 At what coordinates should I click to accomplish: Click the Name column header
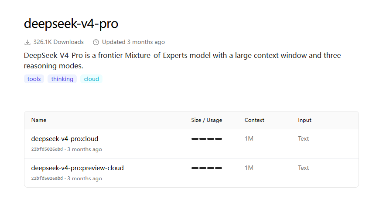39,120
